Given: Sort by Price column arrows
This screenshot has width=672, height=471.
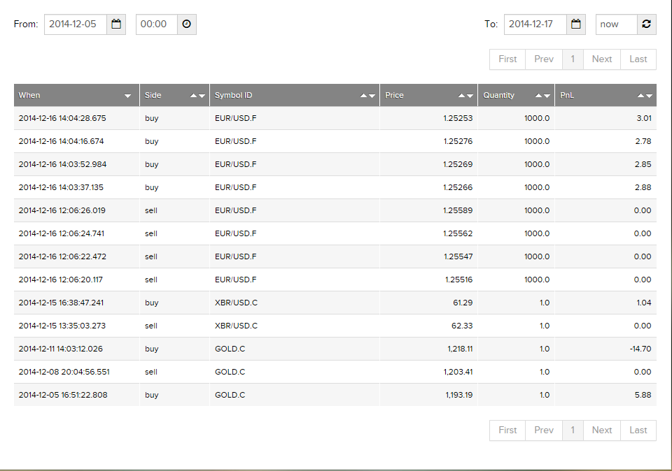Looking at the screenshot, I should tap(465, 96).
